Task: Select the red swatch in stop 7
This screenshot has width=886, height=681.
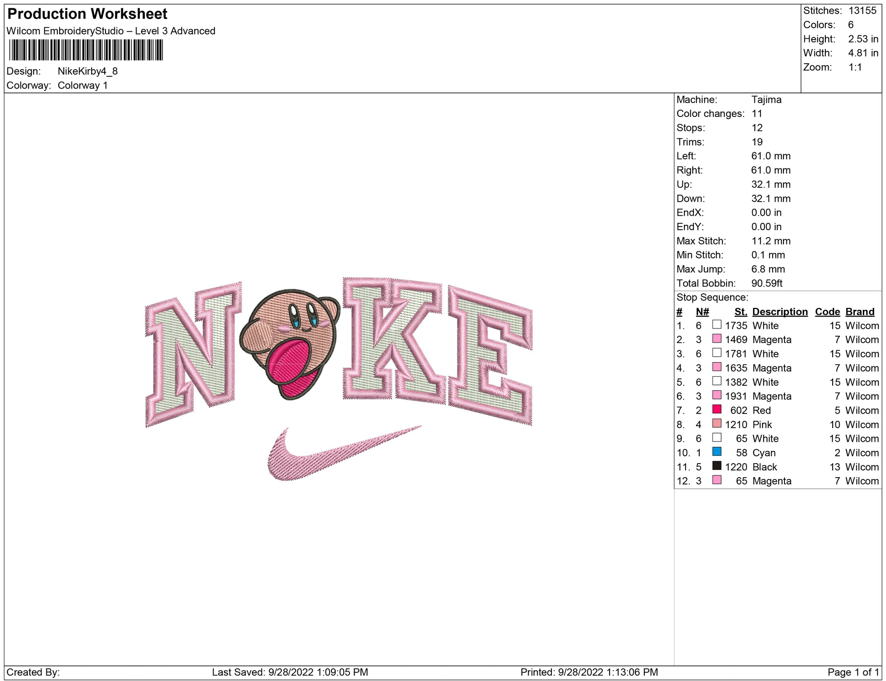Action: 717,409
